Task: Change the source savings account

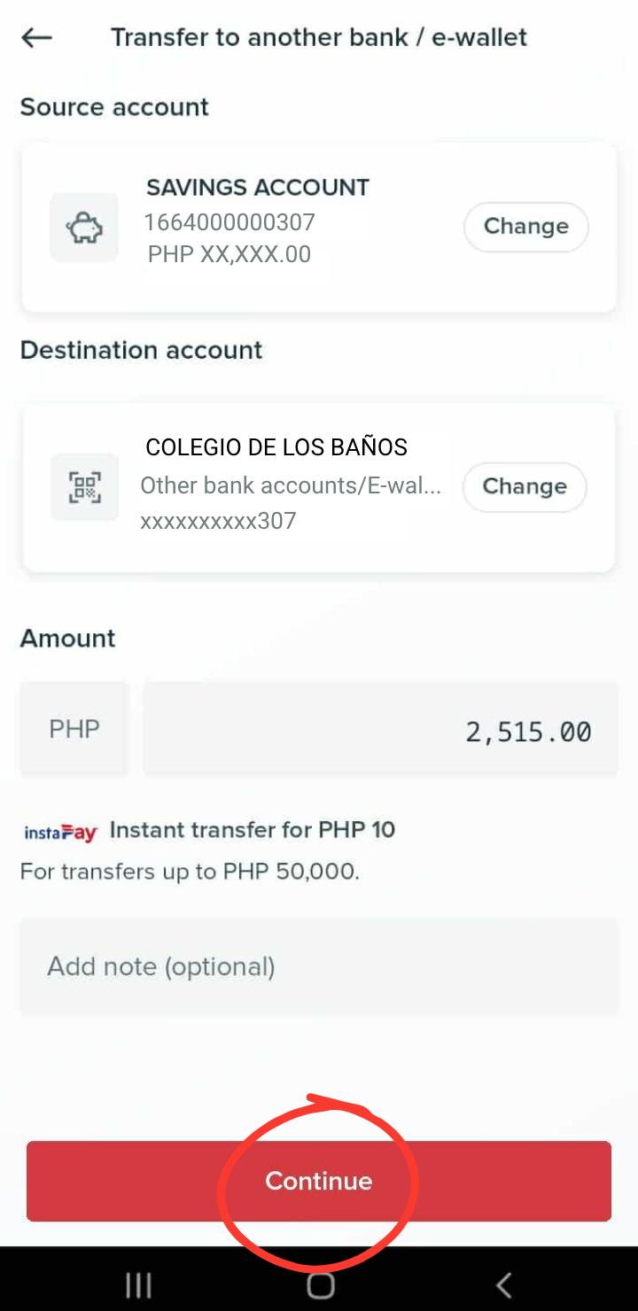Action: (526, 227)
